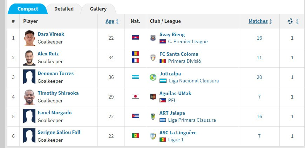Sort using arrow beside Matches header
The height and width of the screenshot is (148, 305).
pos(271,21)
